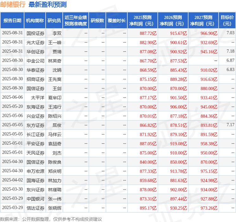Select institution 中金公司
The height and width of the screenshot is (222, 236).
35,61
